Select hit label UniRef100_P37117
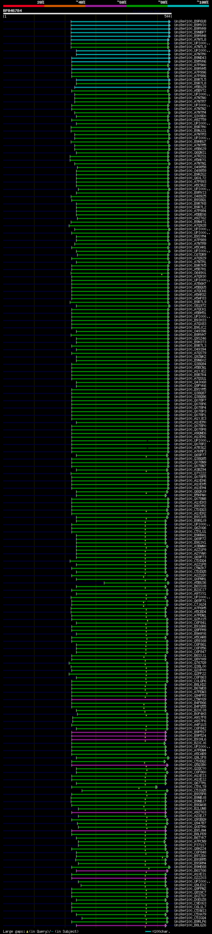This screenshot has height=934, width=212. click(x=190, y=845)
